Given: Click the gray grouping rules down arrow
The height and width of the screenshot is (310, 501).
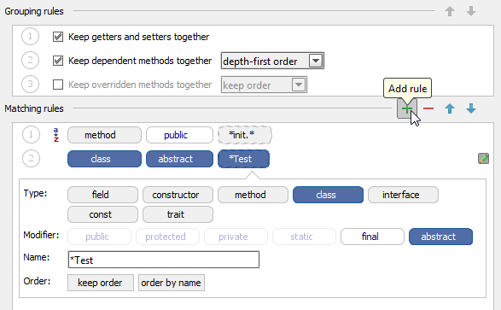Looking at the screenshot, I should point(471,11).
